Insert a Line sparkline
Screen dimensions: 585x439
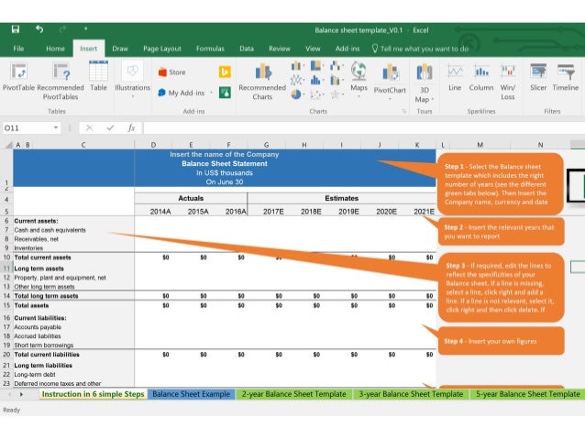click(455, 78)
